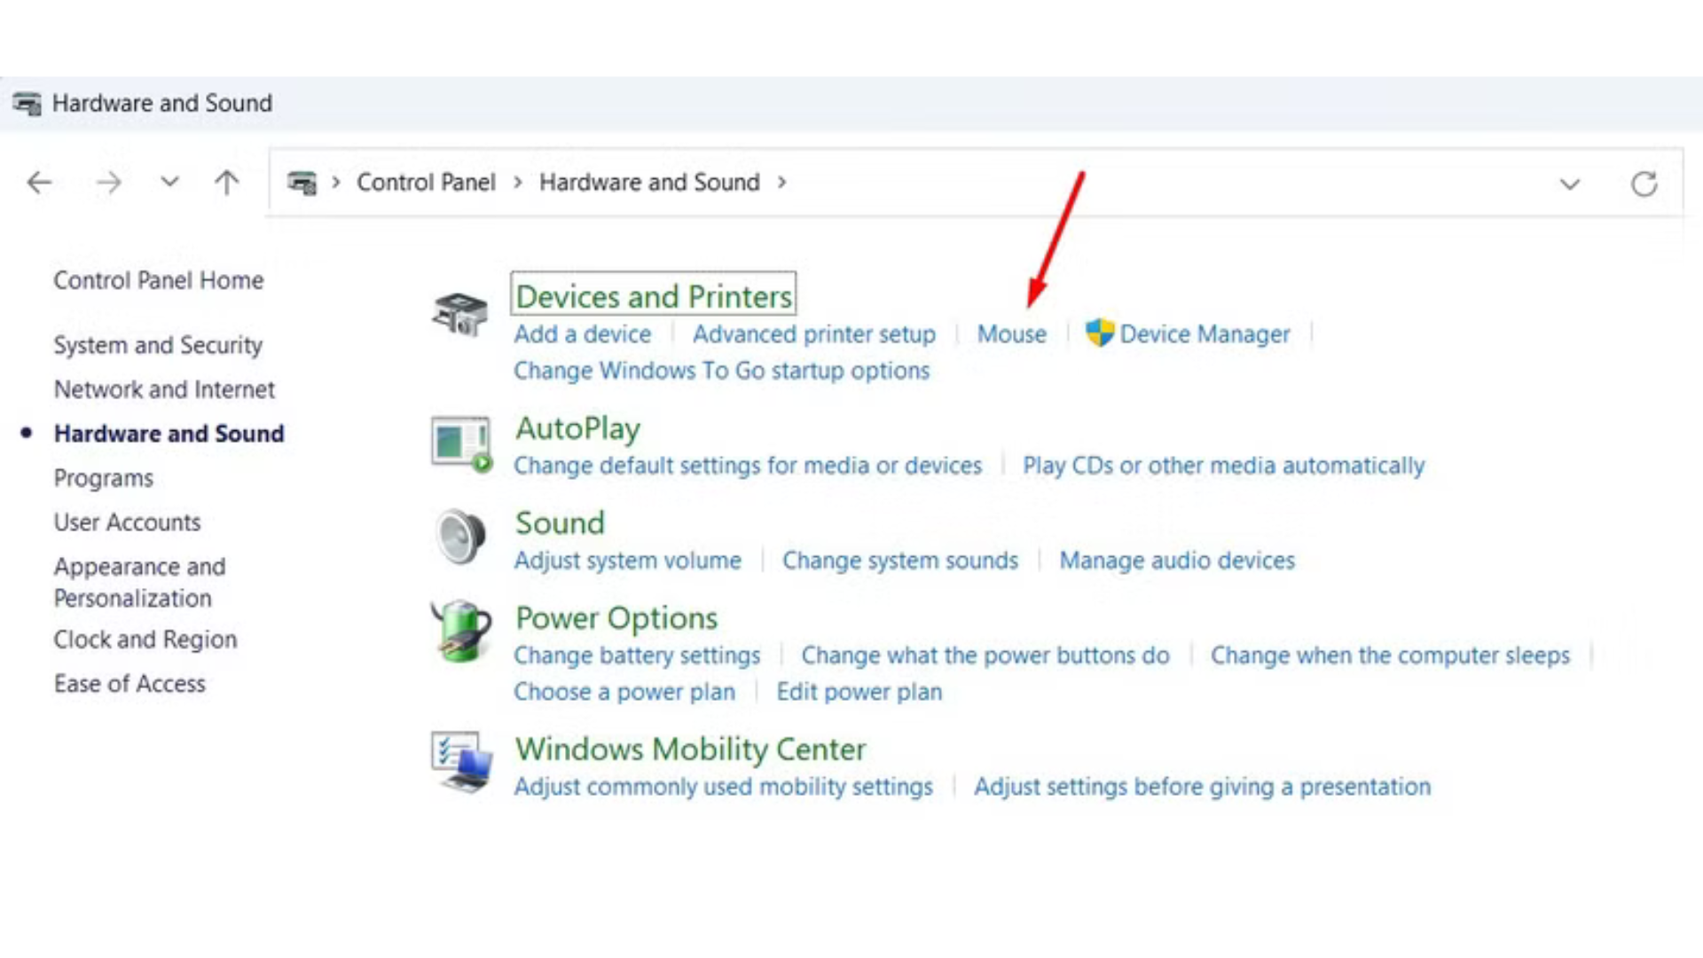This screenshot has width=1703, height=958.
Task: Open the Recent locations dropdown chevron
Action: (169, 183)
